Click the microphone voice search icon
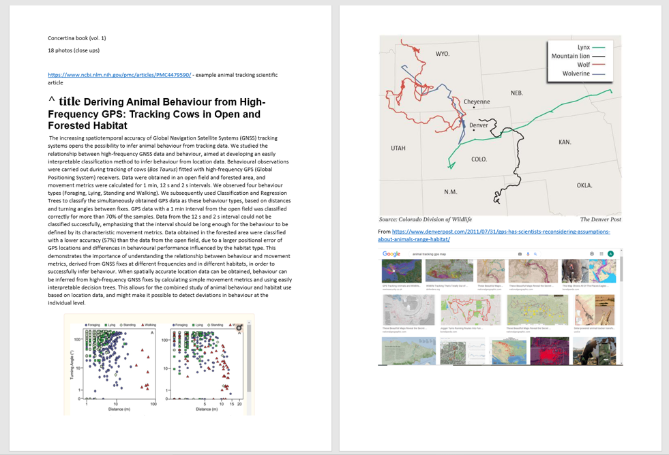 click(x=528, y=254)
